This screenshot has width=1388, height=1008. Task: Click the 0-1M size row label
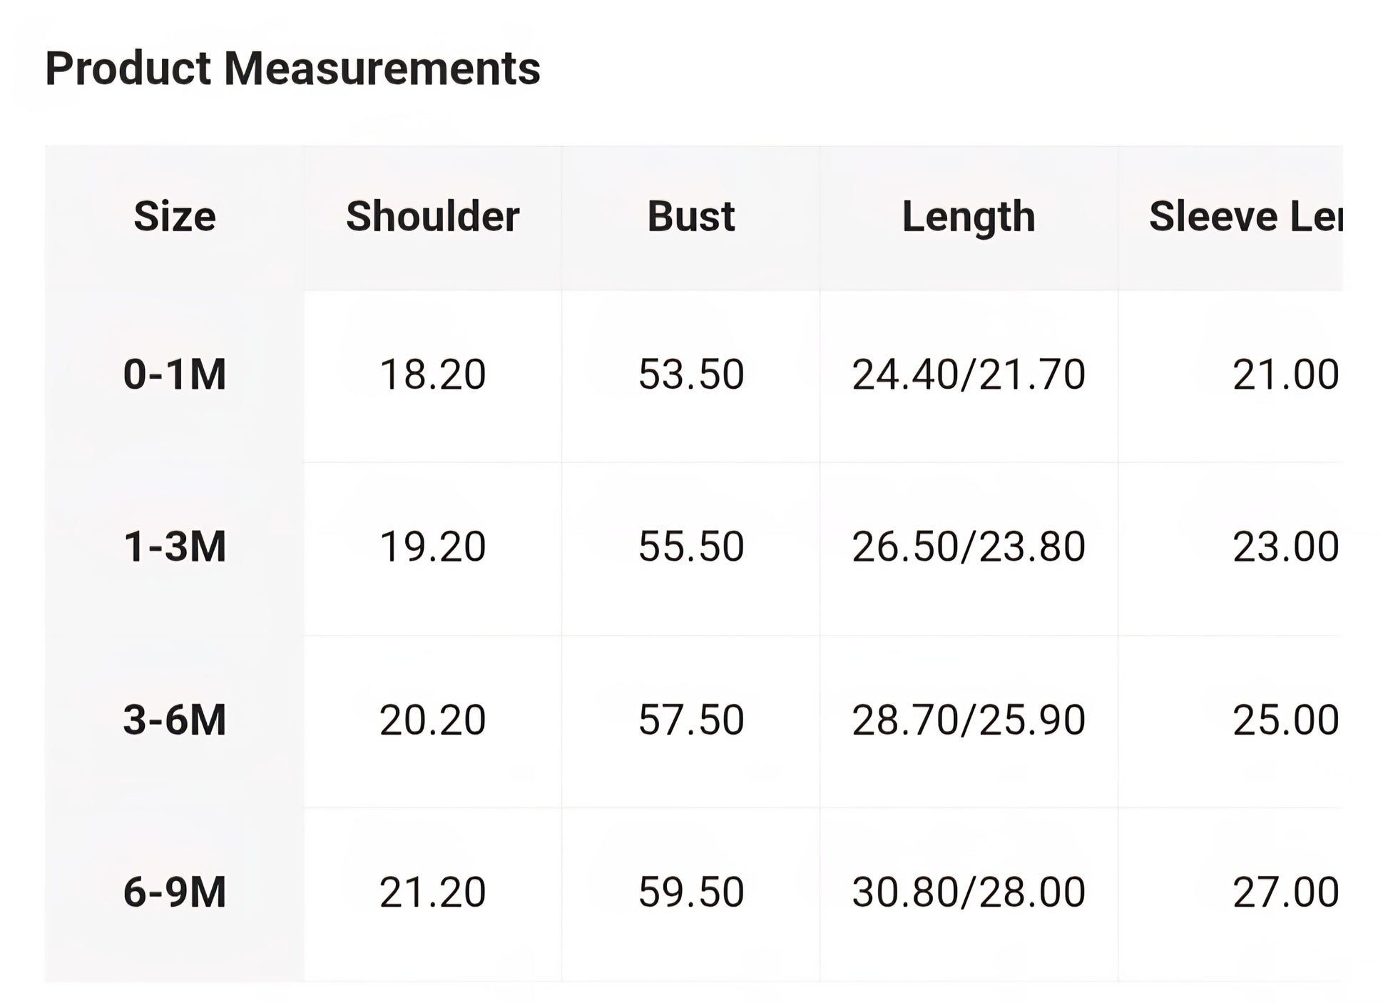[175, 375]
